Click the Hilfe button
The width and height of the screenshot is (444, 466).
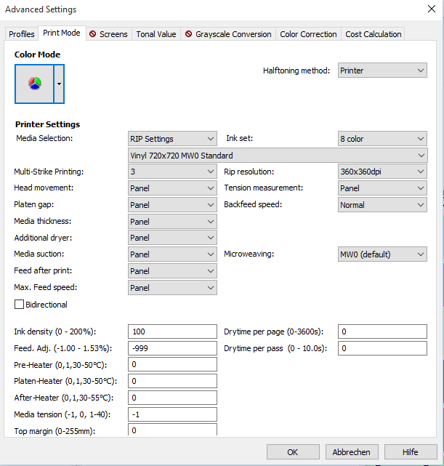[411, 451]
